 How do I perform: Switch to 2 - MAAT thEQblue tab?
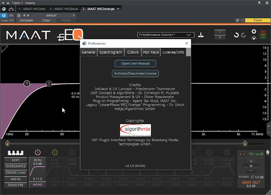[64, 9]
